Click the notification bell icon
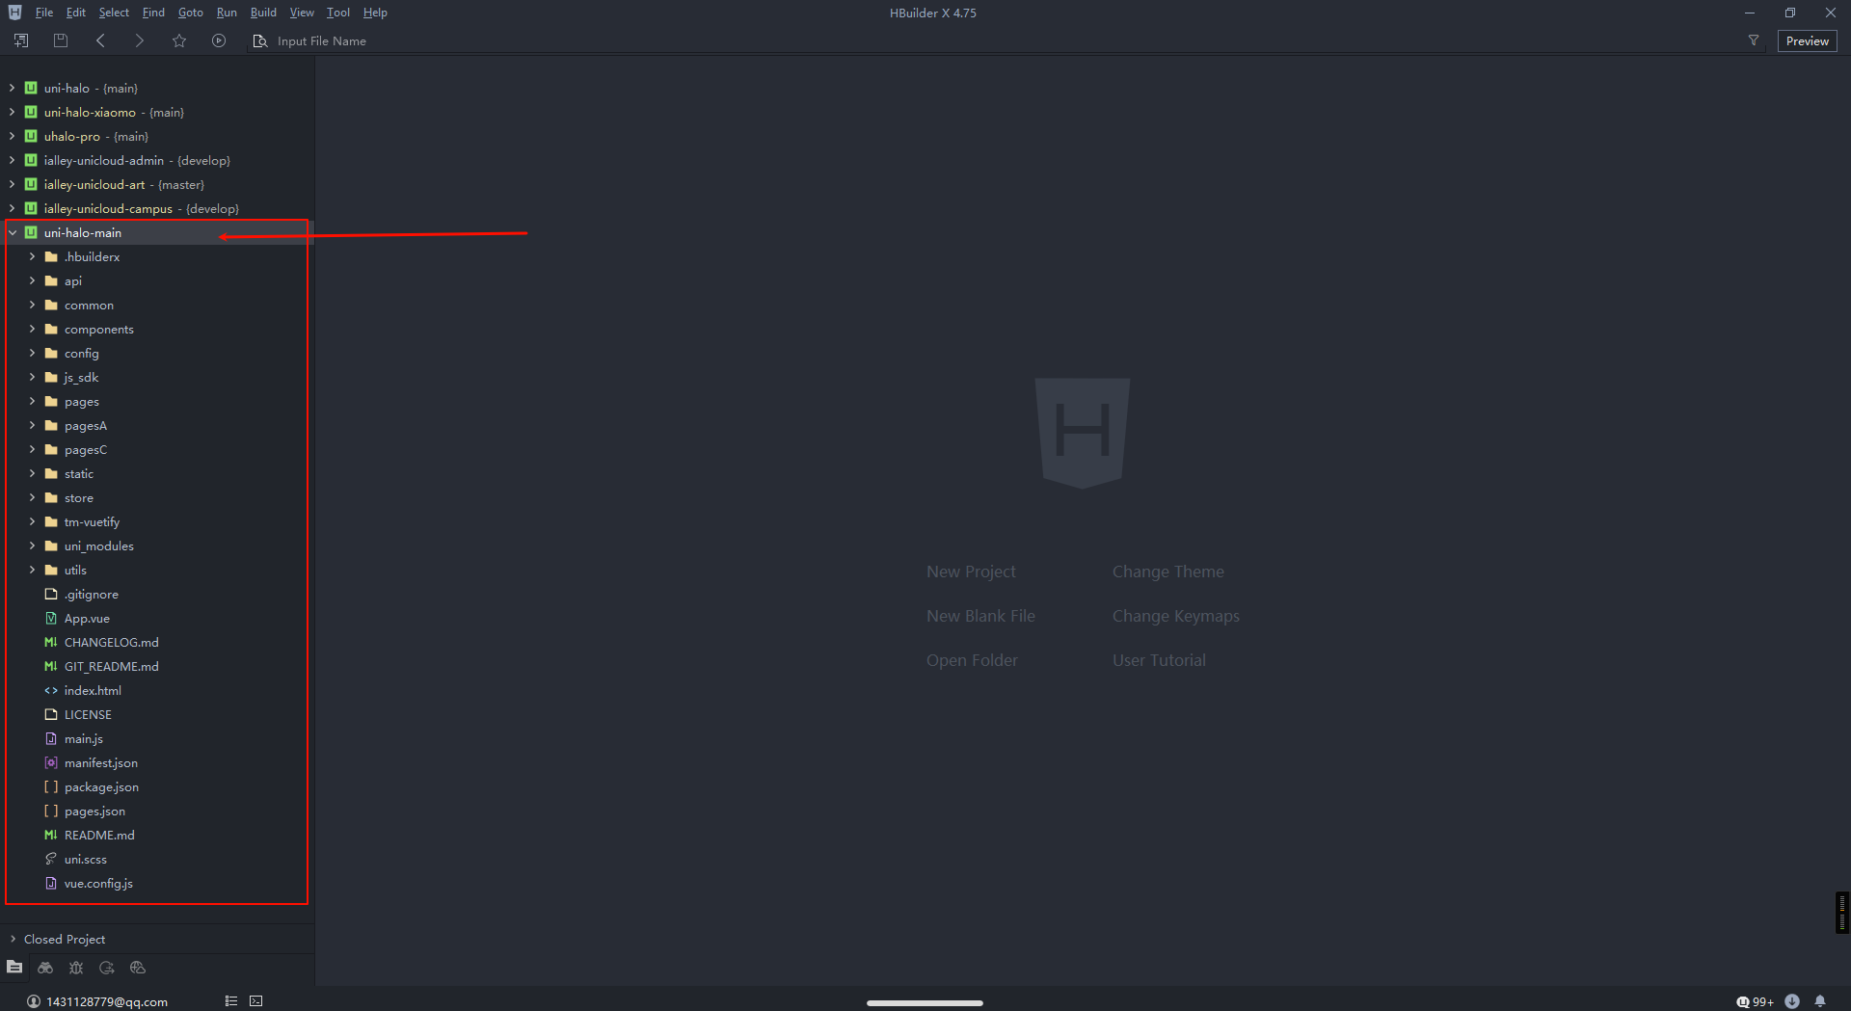Screen dimensions: 1851x1011 (1820, 1001)
